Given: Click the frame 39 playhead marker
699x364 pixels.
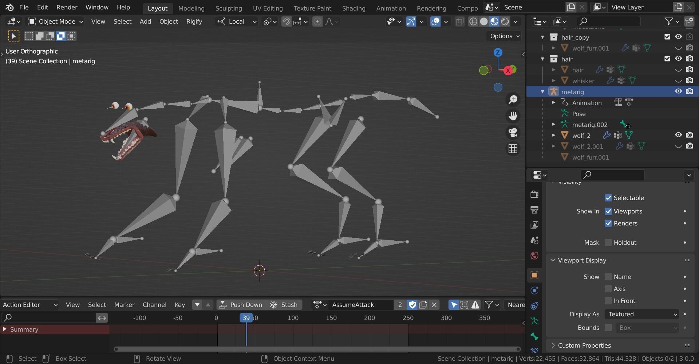Looking at the screenshot, I should pyautogui.click(x=246, y=318).
